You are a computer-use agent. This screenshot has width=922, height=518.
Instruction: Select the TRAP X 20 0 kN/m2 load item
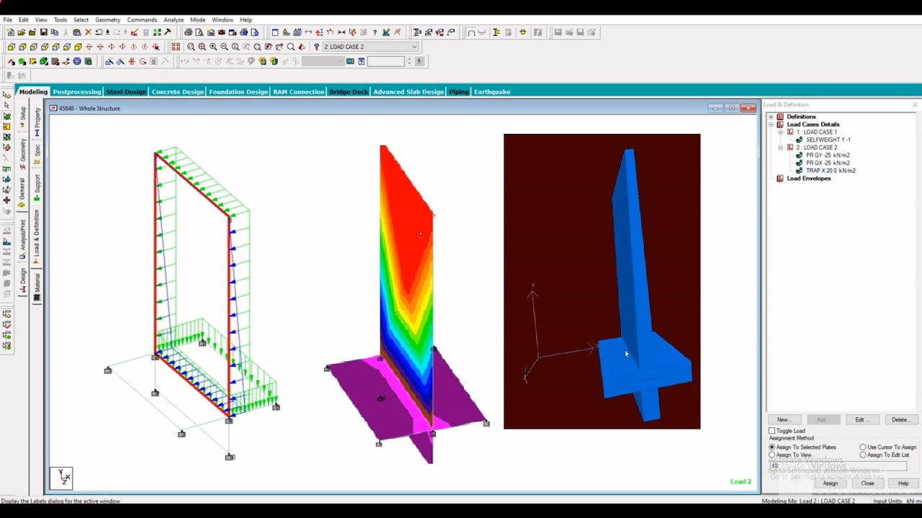coord(831,171)
